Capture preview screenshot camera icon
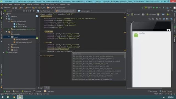Screen dimensions: 176x99 pos(167,19)
